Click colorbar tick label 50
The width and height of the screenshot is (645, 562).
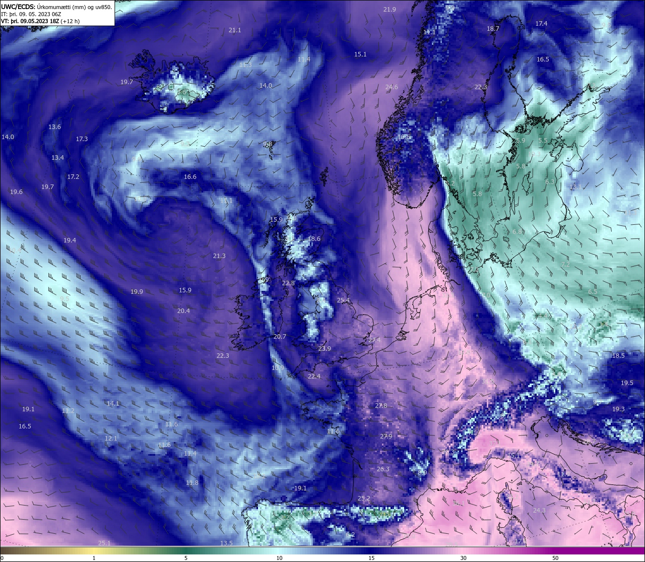tap(555, 558)
